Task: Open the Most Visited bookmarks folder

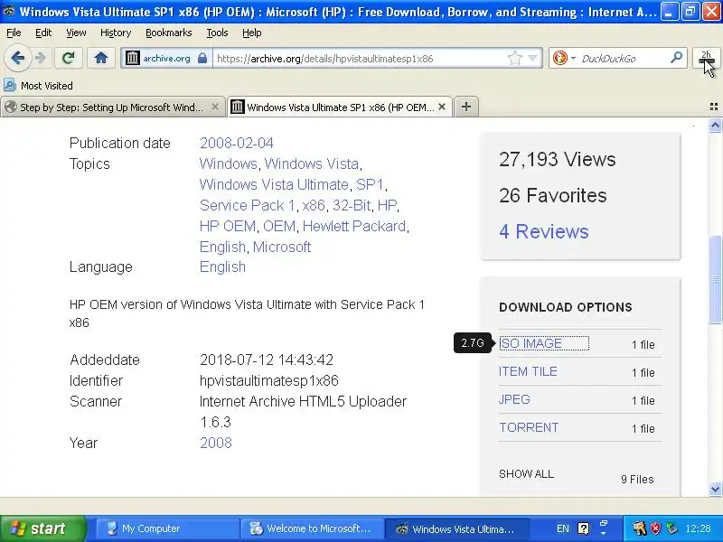Action: point(38,85)
